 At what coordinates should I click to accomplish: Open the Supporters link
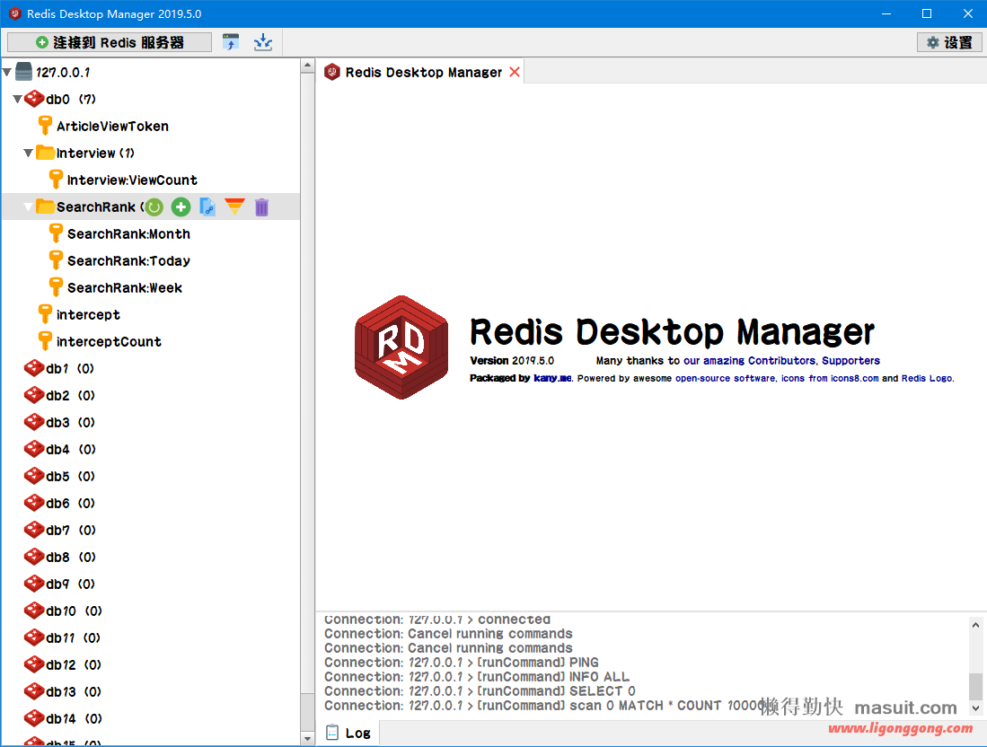pos(851,361)
